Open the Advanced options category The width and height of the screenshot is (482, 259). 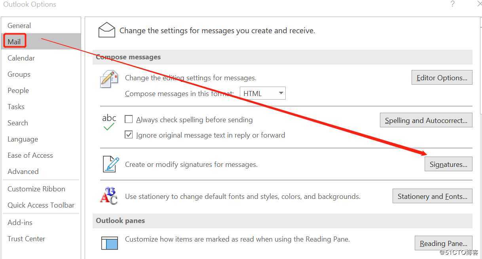point(41,171)
